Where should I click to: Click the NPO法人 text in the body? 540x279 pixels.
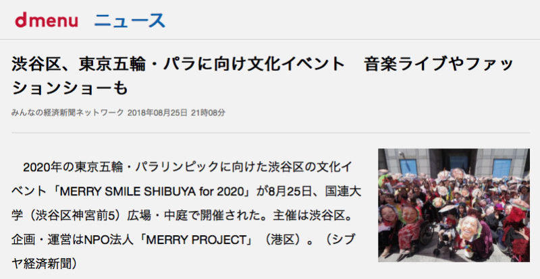click(108, 239)
